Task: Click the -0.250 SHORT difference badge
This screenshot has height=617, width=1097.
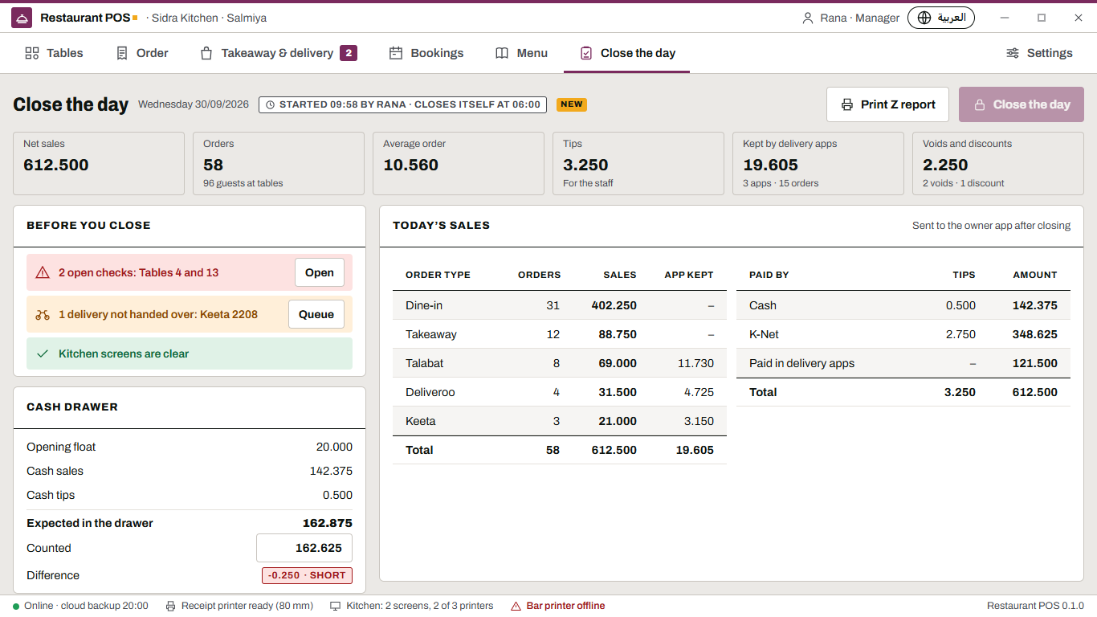Action: [x=307, y=575]
